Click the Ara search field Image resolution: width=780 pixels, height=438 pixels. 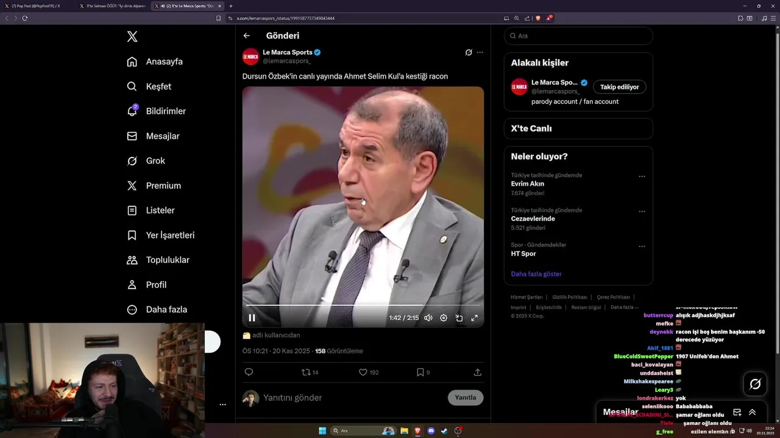[578, 36]
